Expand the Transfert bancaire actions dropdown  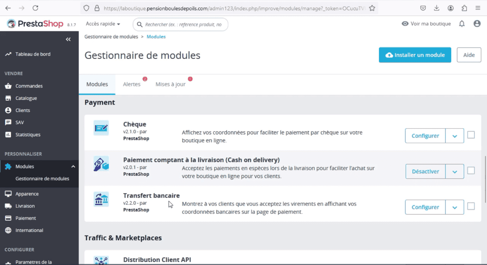455,207
